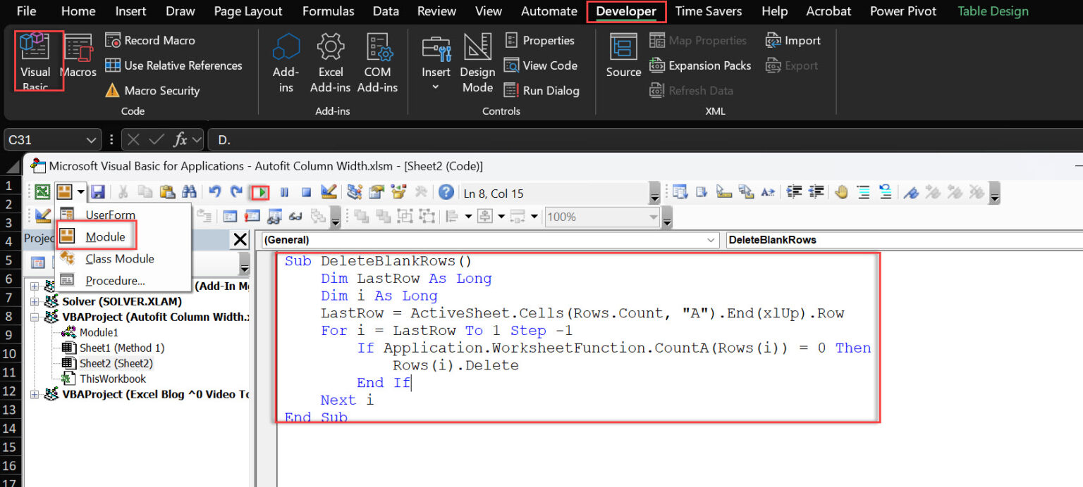Save the VBA project with the floppy disk icon
The image size is (1083, 487).
[98, 192]
